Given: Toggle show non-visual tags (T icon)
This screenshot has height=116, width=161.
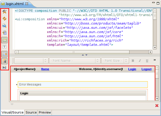Looking at the screenshot, I should click(4, 47).
